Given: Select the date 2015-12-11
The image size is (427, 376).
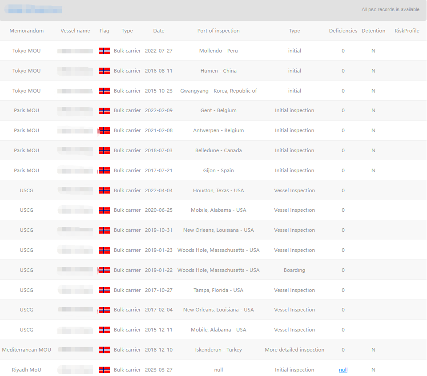Looking at the screenshot, I should pyautogui.click(x=159, y=330).
